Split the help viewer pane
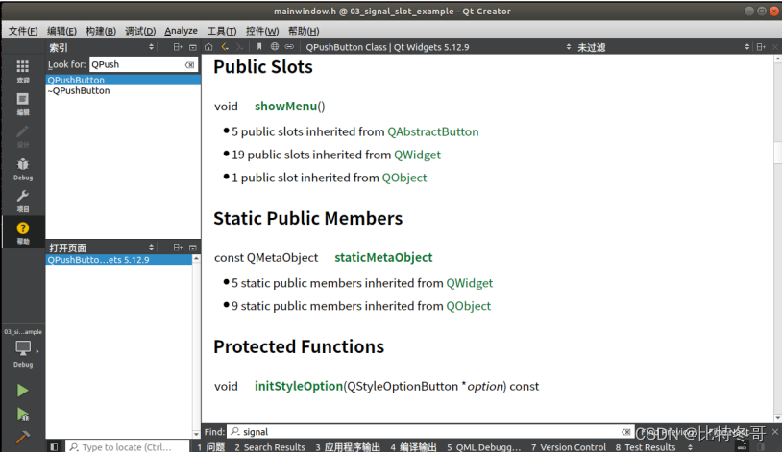 pos(761,47)
